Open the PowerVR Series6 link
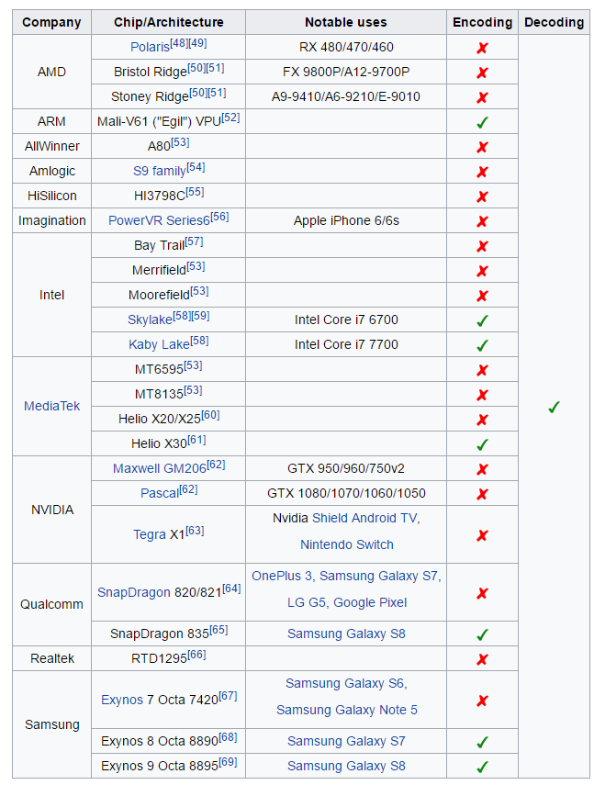This screenshot has height=785, width=594. [x=159, y=220]
